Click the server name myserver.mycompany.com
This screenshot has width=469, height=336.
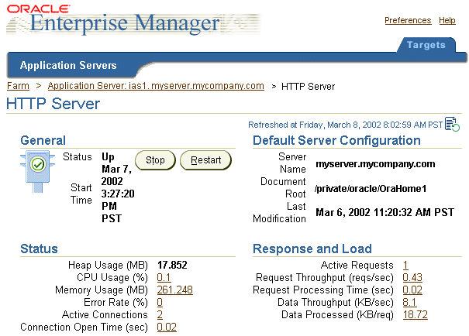(375, 164)
